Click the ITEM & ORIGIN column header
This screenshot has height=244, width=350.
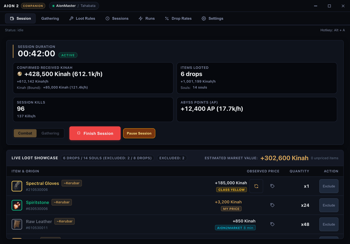click(x=25, y=171)
